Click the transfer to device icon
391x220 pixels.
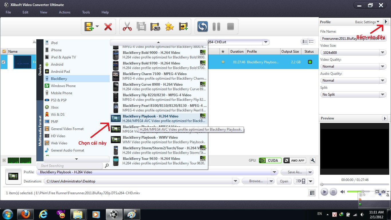301,181
